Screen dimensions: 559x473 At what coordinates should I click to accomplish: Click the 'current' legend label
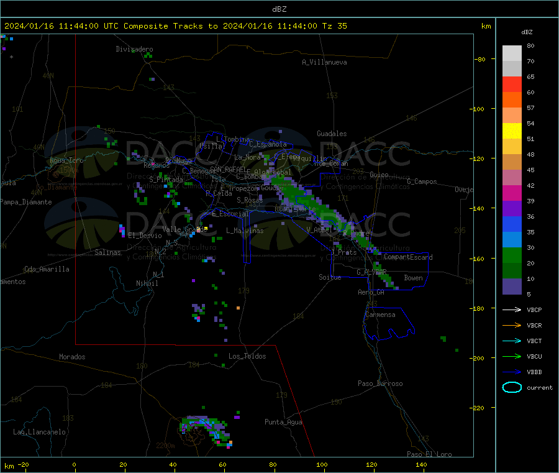point(540,388)
